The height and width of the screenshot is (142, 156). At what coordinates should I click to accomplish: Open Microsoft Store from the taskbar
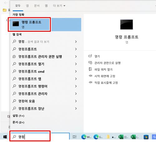[x=146, y=137]
